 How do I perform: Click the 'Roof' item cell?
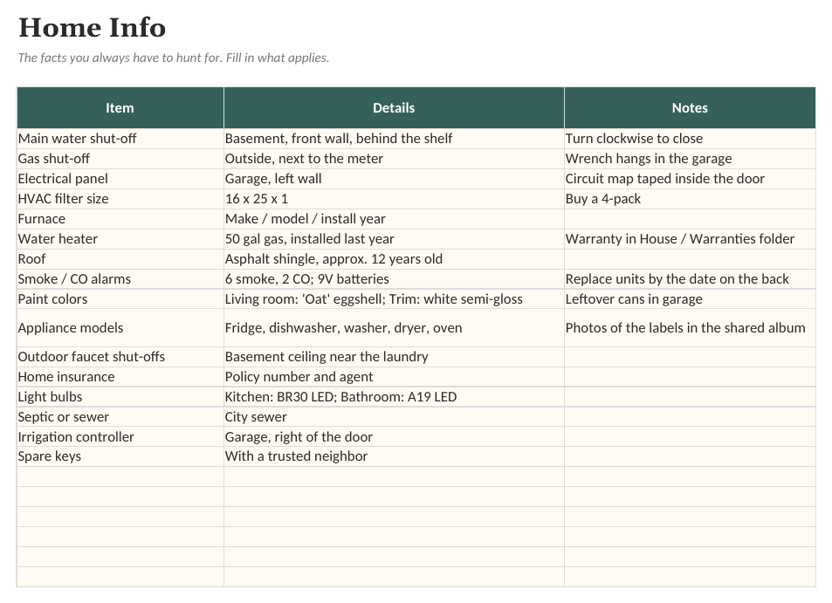pos(120,260)
